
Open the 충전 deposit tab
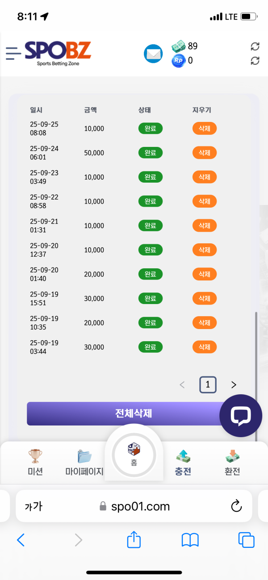tap(183, 462)
